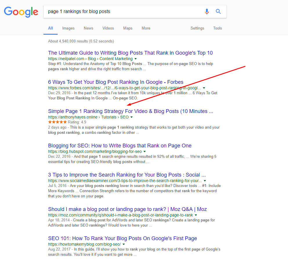The width and height of the screenshot is (288, 265).
Task: Click the anthonyhayes.online URL breadcrumb
Action: click(88, 117)
